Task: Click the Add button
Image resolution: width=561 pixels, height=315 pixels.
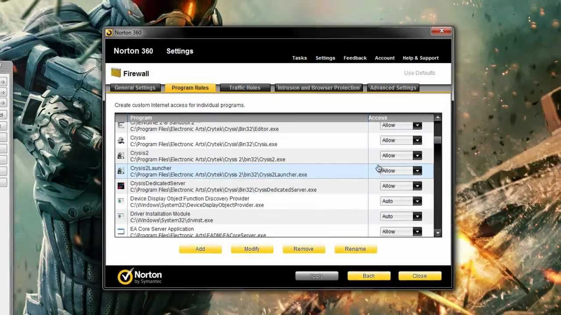Action: [200, 249]
